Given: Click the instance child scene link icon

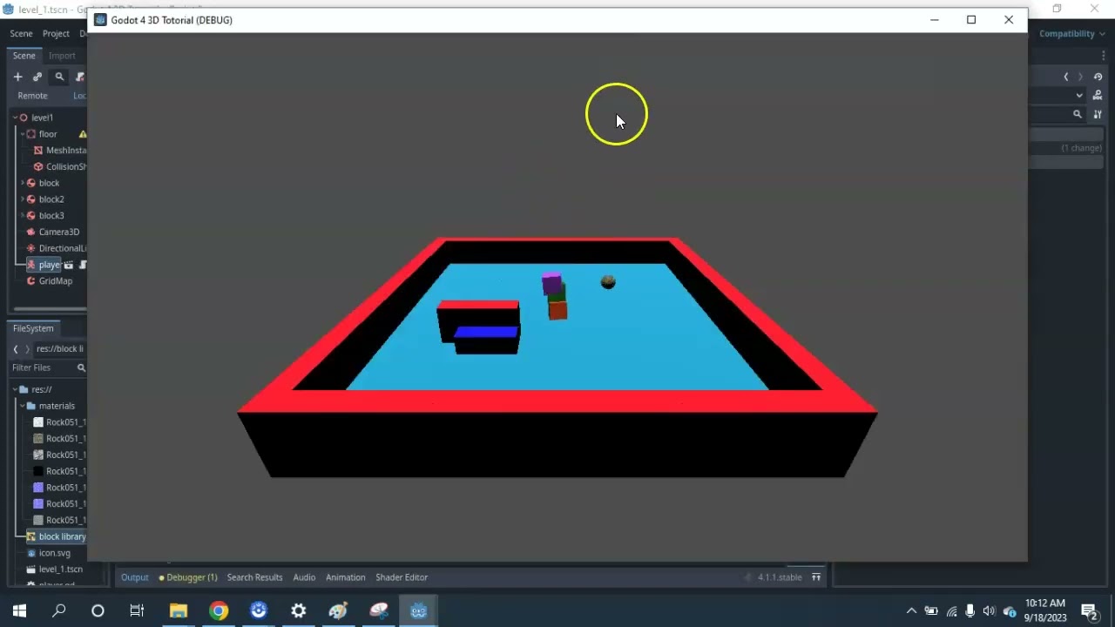Looking at the screenshot, I should pyautogui.click(x=37, y=77).
